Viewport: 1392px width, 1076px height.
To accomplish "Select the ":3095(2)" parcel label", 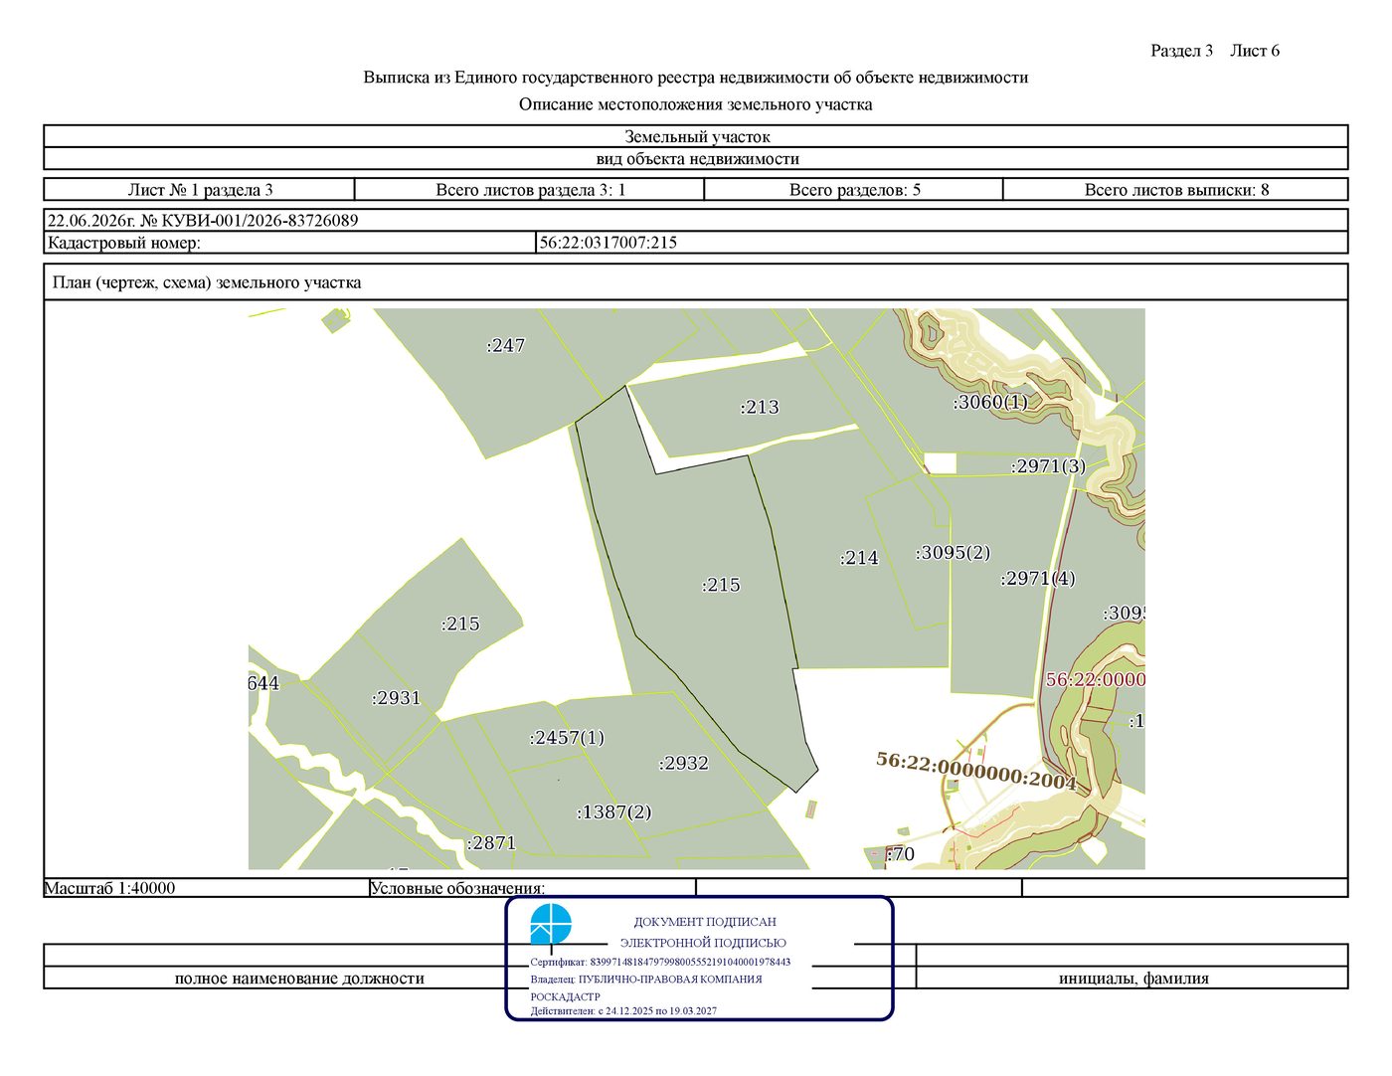I will 953,553.
